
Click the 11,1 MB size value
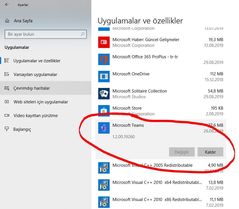pos(216,199)
